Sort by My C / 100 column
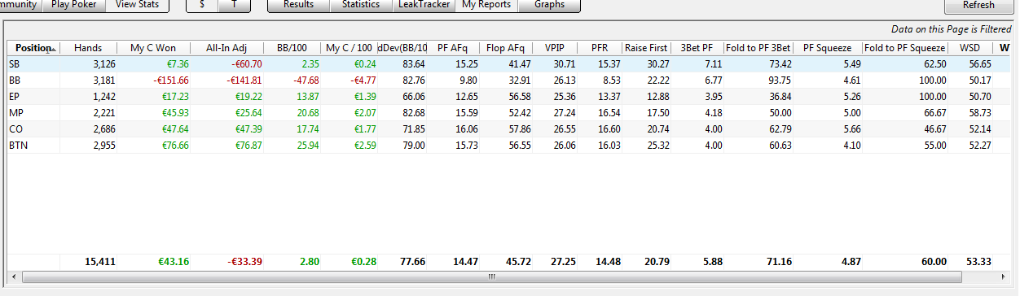 coord(350,48)
